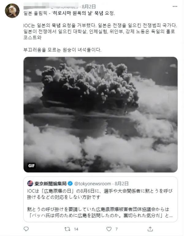Play the mushroom cloud GIF
Image resolution: width=184 pixels, height=236 pixels.
[101, 114]
